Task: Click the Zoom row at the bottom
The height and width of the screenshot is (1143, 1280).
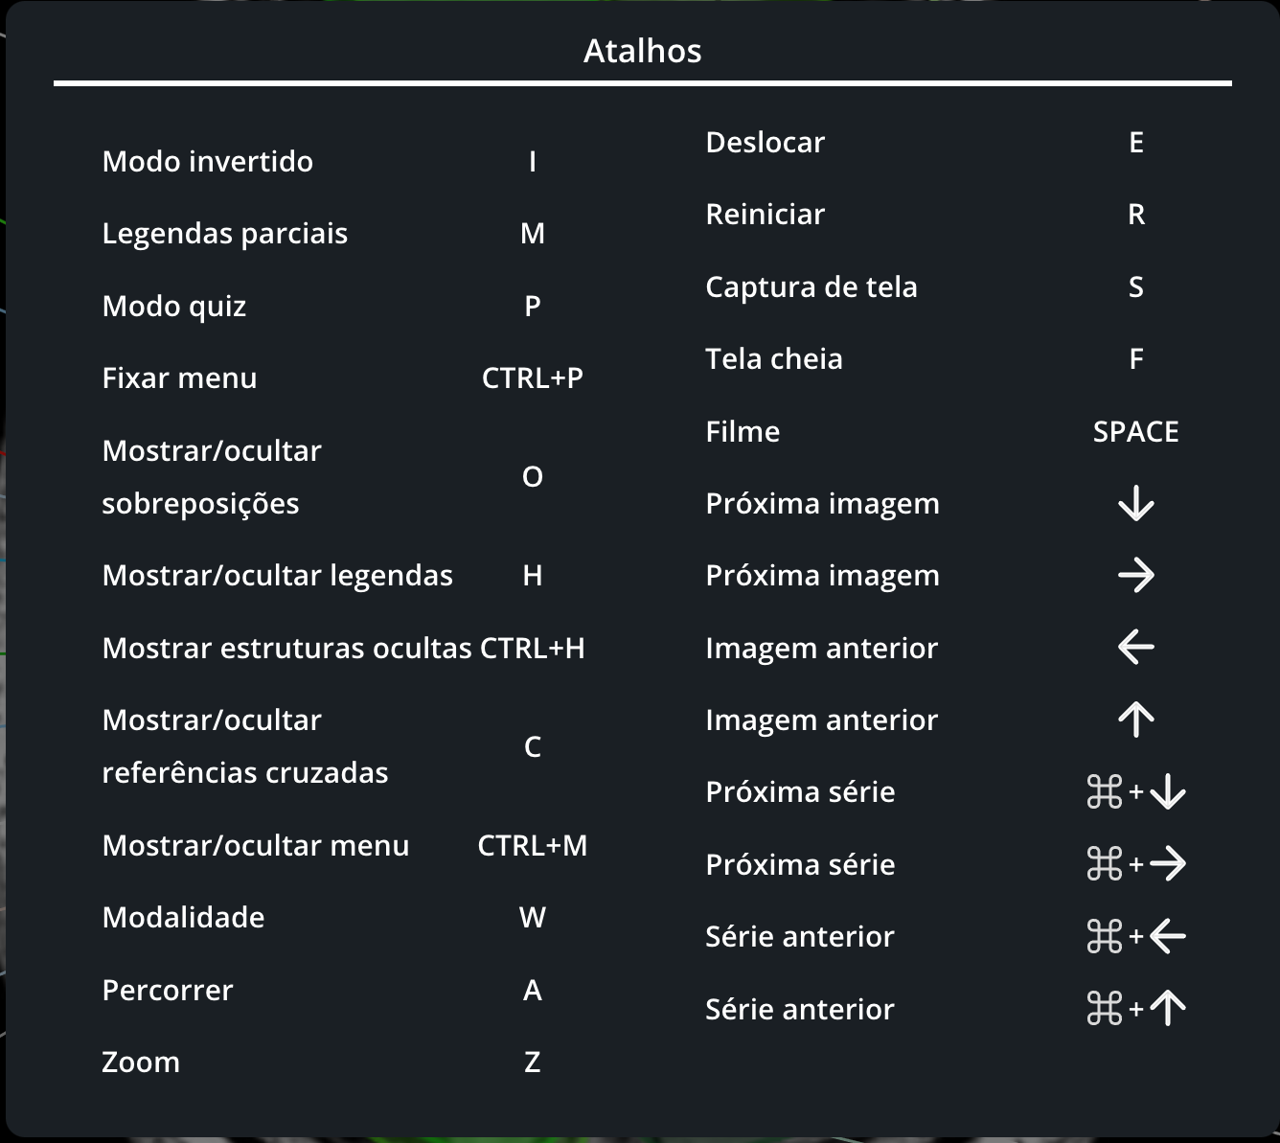Action: click(140, 1062)
